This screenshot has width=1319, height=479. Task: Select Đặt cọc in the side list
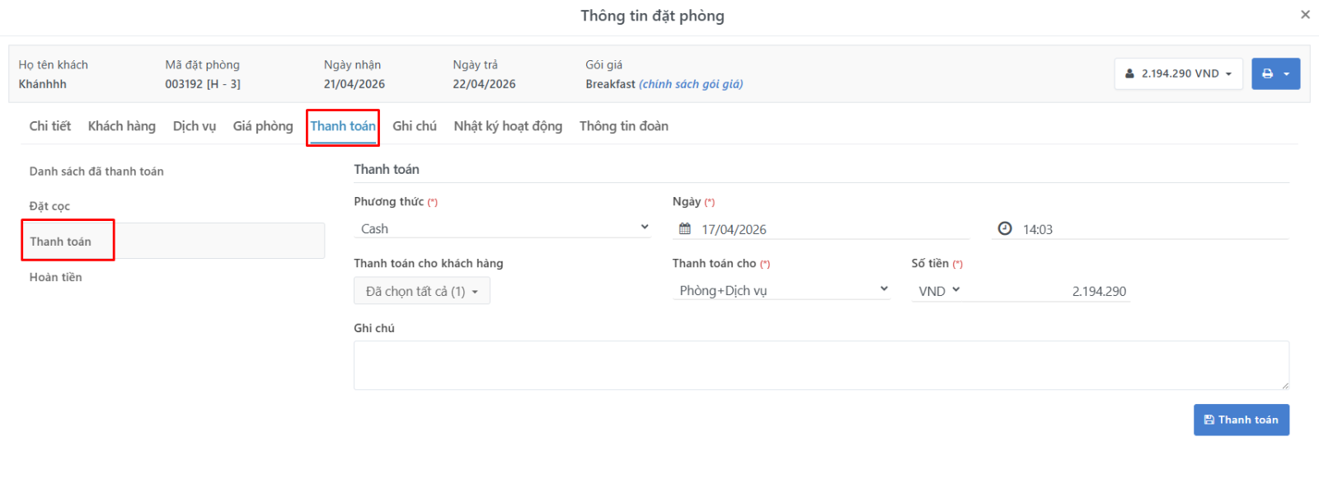49,206
